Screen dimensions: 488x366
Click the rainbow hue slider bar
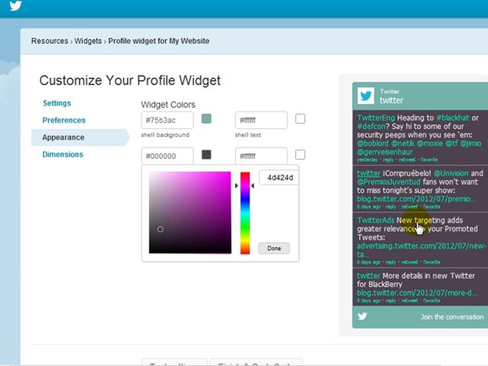point(245,213)
